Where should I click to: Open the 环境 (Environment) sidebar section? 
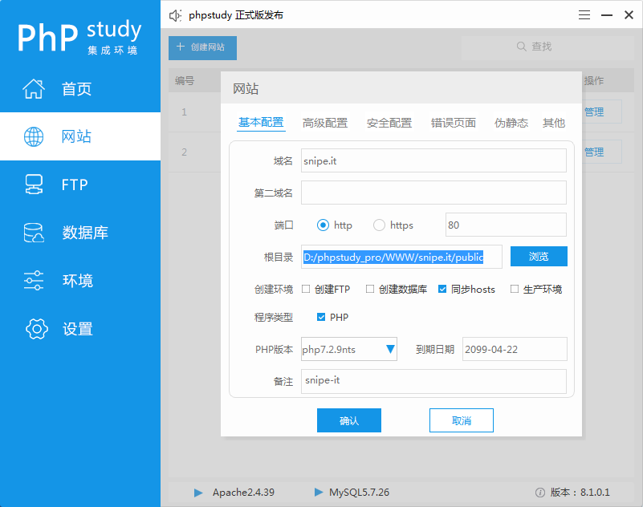(x=57, y=281)
